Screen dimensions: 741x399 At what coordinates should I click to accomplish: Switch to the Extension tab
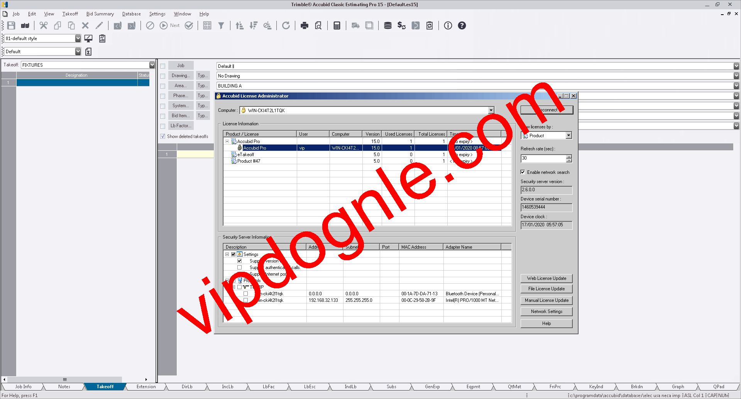146,387
